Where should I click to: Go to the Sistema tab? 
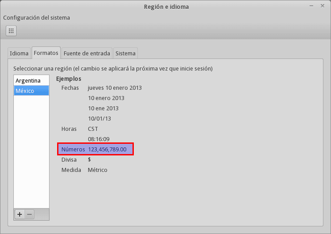125,53
